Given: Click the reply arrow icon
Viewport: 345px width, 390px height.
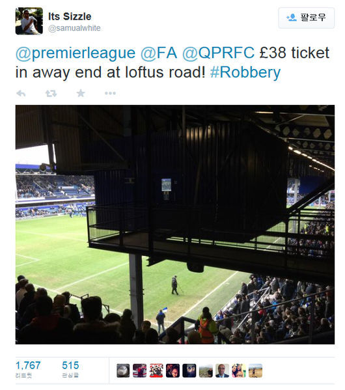Looking at the screenshot, I should [x=21, y=94].
